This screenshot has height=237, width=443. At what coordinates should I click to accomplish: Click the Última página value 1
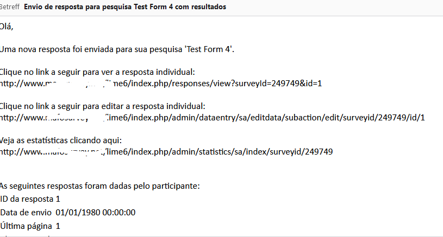click(x=58, y=225)
